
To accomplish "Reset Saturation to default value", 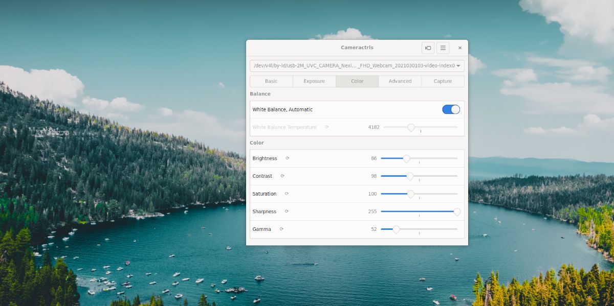I will tap(287, 194).
